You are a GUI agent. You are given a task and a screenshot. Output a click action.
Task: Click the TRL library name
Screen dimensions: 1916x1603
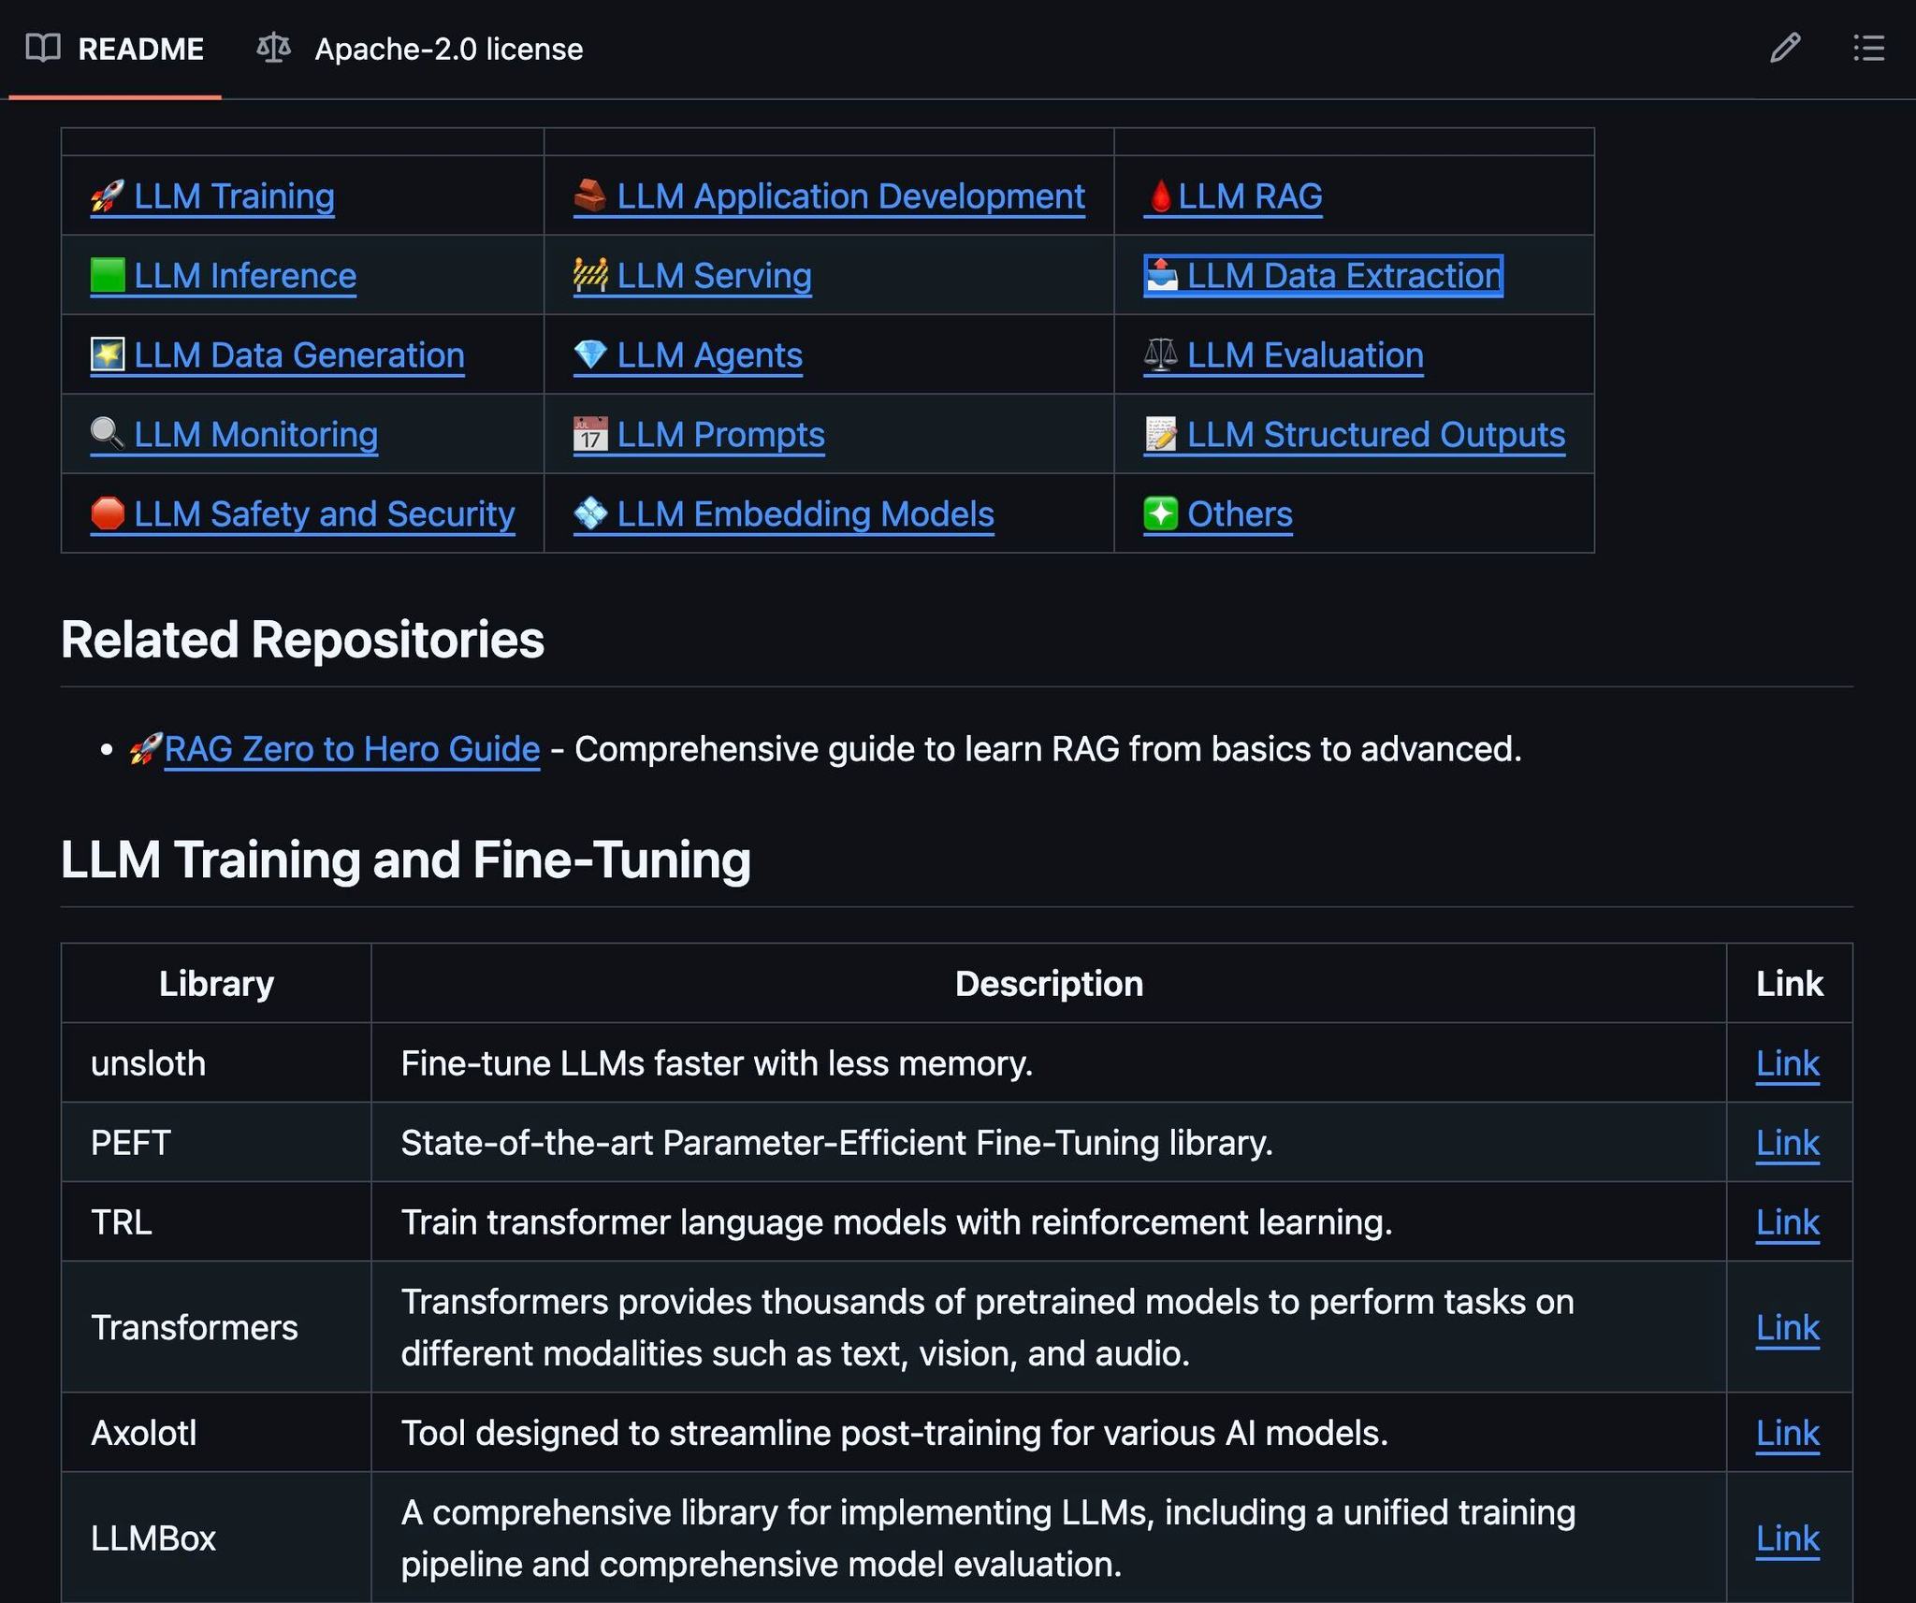121,1222
